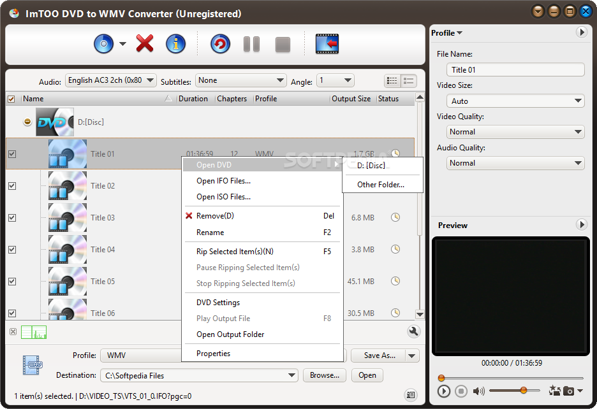The height and width of the screenshot is (409, 597).
Task: Open the log list icon in status bar
Action: [411, 395]
